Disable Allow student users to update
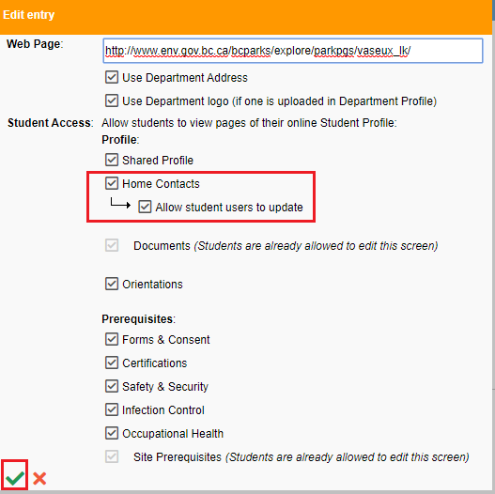Image resolution: width=495 pixels, height=494 pixels. (x=145, y=207)
